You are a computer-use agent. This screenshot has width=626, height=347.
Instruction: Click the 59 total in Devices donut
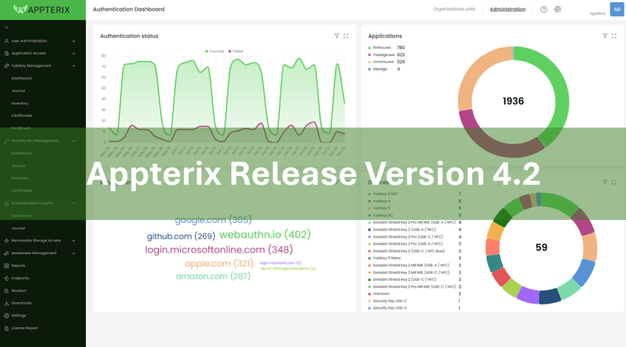pos(542,247)
